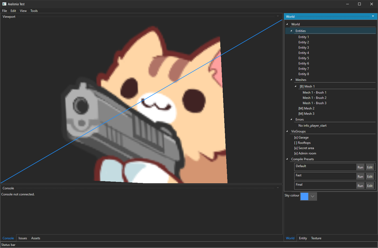Open the Viewport panel options arrow
The width and height of the screenshot is (378, 248).
tap(278, 16)
